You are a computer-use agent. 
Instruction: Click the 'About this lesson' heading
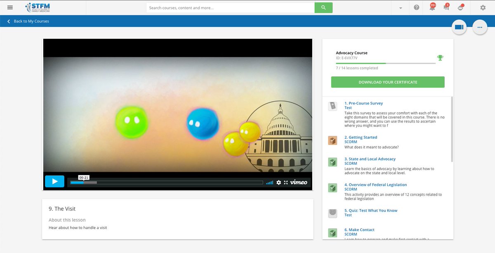67,220
